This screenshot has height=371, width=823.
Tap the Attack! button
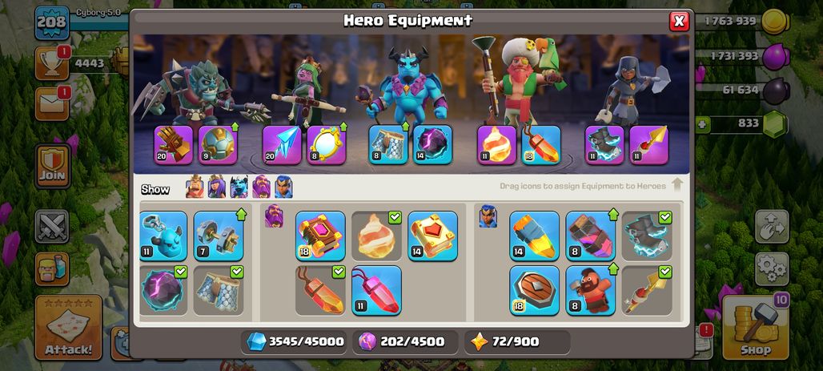[x=68, y=328]
